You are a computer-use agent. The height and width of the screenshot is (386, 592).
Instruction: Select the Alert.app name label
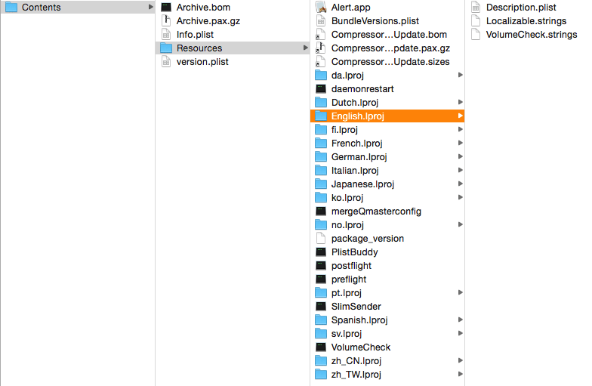tap(350, 8)
